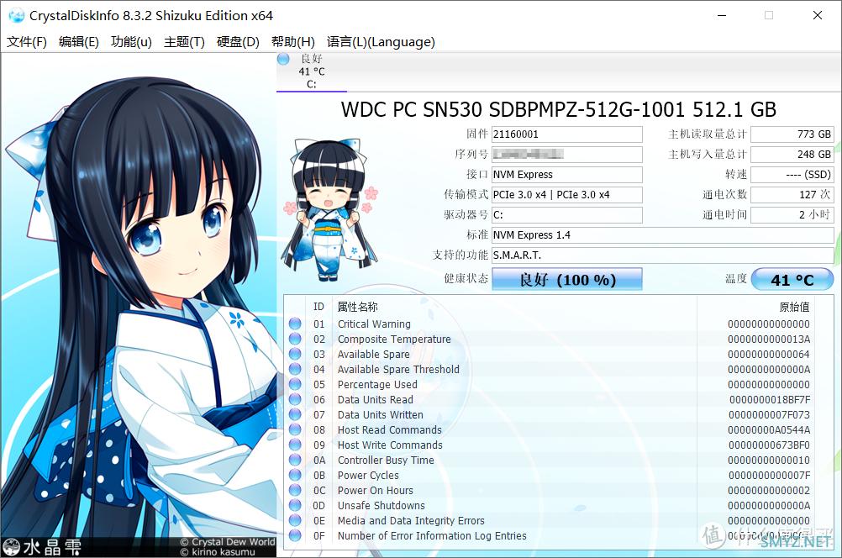This screenshot has width=842, height=558.
Task: Click the firmware field showing 21160001
Action: click(x=566, y=134)
